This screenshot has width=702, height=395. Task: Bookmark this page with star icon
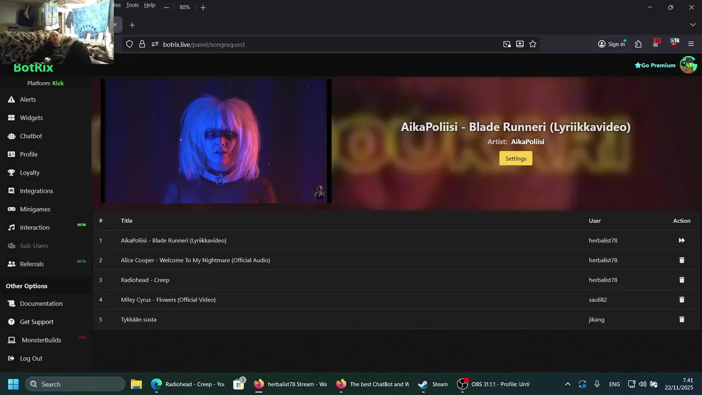coord(533,44)
